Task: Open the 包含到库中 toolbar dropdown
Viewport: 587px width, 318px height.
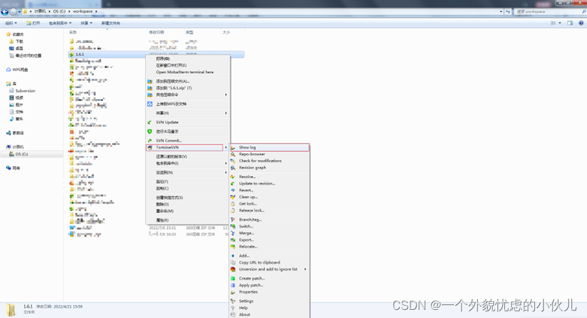Action: tap(60, 23)
